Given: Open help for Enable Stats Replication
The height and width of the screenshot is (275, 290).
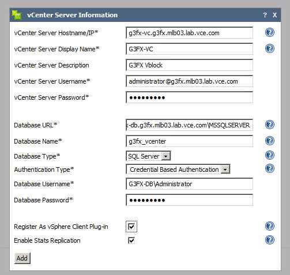Looking at the screenshot, I should pos(270,240).
